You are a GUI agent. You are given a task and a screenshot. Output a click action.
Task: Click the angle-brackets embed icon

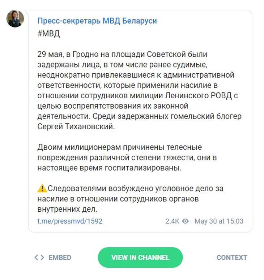(39, 258)
